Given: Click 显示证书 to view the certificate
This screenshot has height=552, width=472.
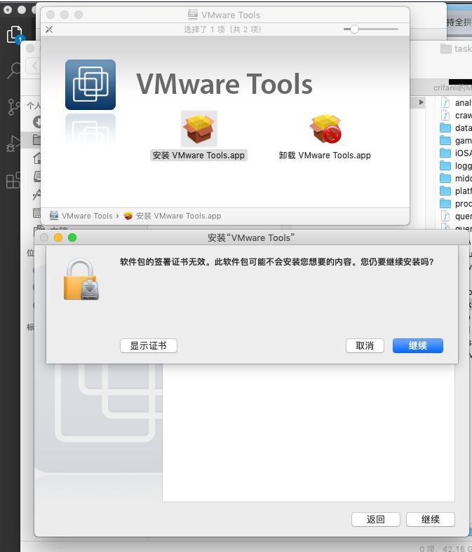Looking at the screenshot, I should point(149,346).
